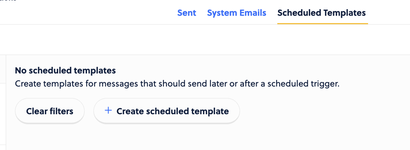The width and height of the screenshot is (410, 150).
Task: Click the No scheduled templates heading
Action: (65, 70)
